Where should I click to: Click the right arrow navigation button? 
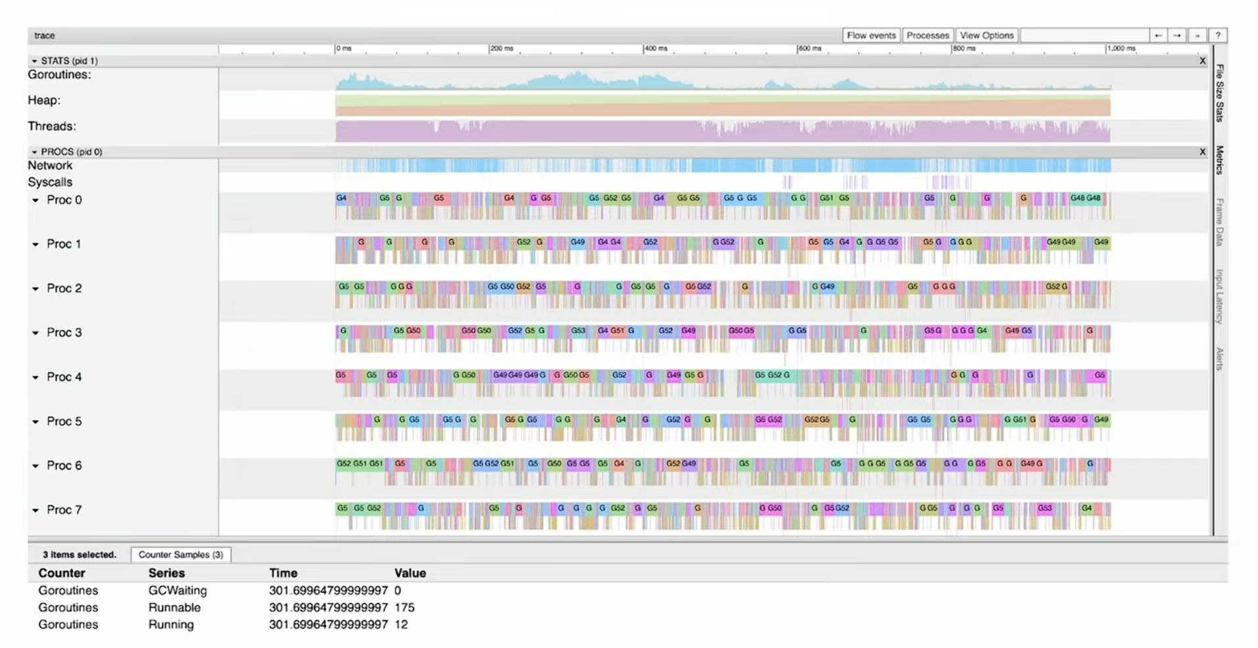click(x=1177, y=35)
